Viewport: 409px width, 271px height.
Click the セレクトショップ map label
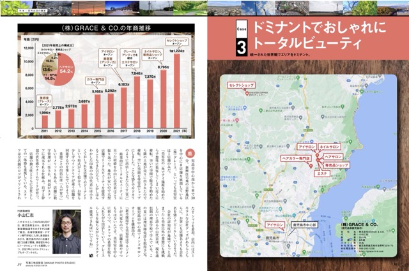click(242, 85)
